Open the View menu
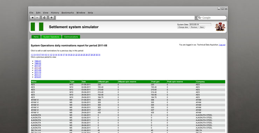 click(45, 13)
